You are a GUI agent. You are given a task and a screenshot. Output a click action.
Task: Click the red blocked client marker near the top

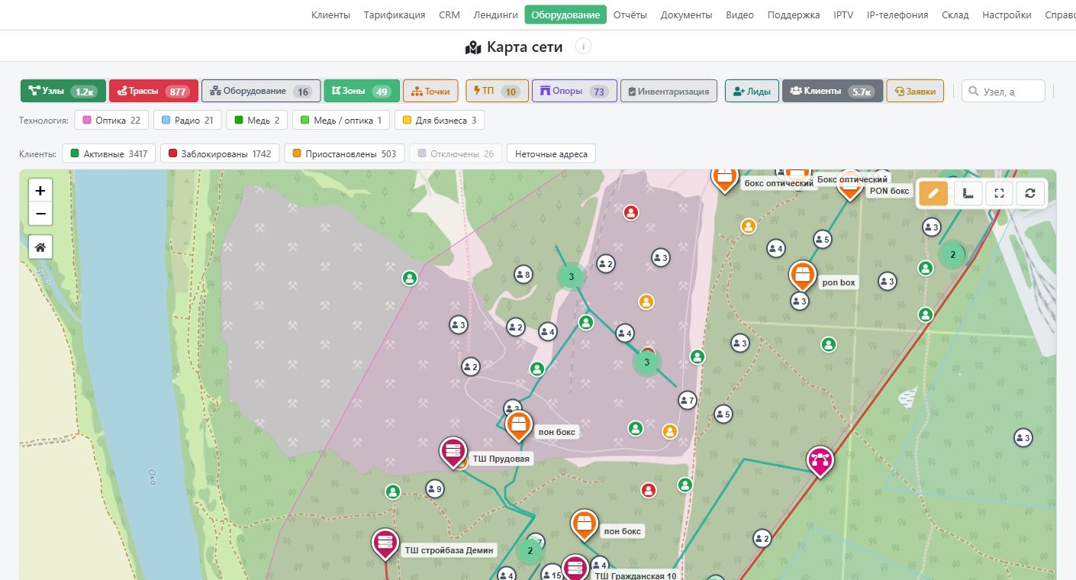point(631,212)
